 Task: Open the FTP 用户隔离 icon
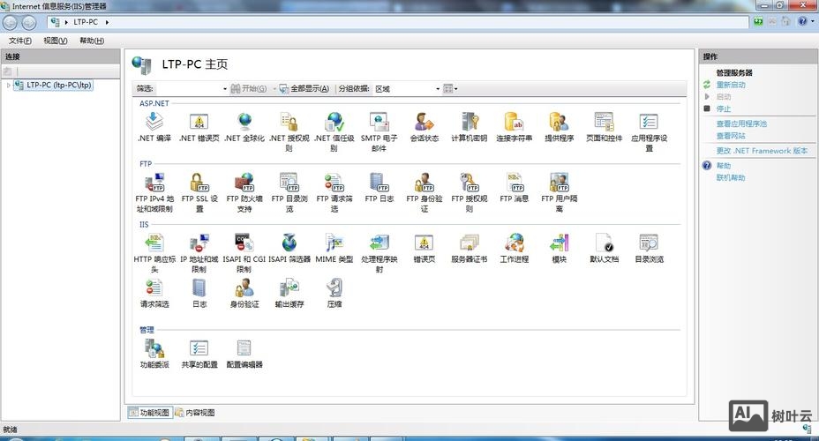559,192
